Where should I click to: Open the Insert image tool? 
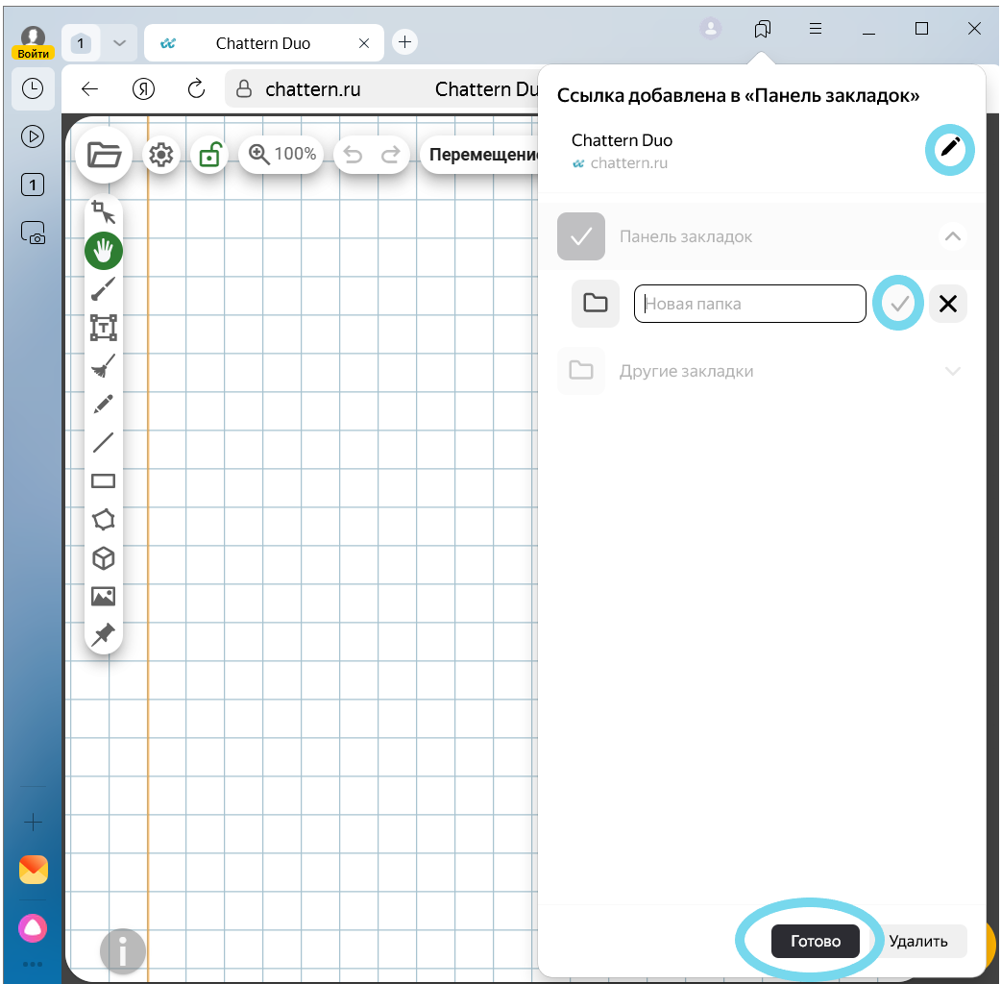click(104, 597)
